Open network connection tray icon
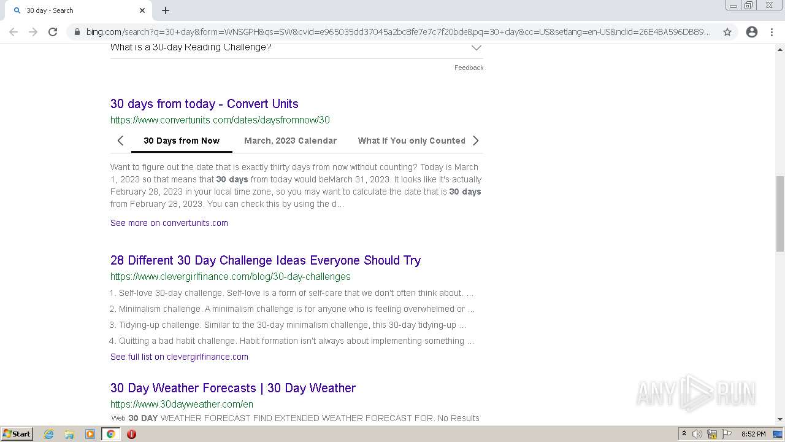 (712, 434)
